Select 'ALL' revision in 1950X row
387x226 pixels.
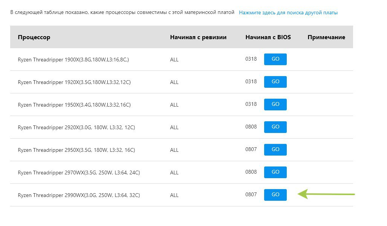pyautogui.click(x=174, y=105)
